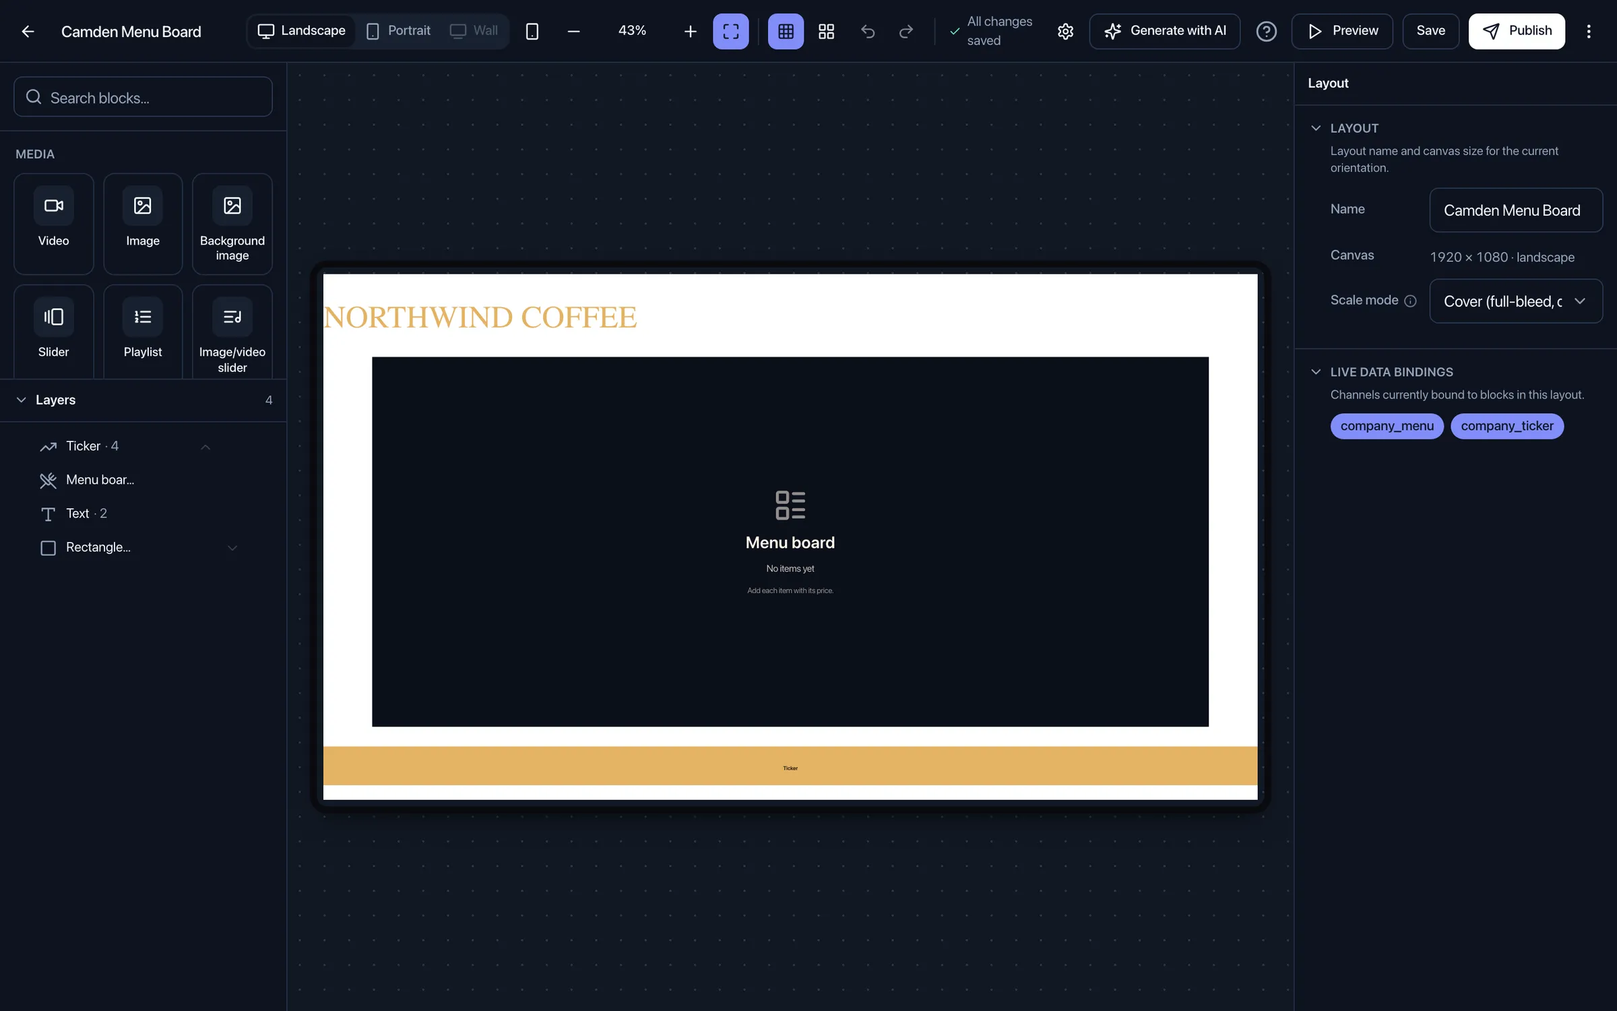Go back using the arrow icon
1617x1011 pixels.
(x=28, y=31)
